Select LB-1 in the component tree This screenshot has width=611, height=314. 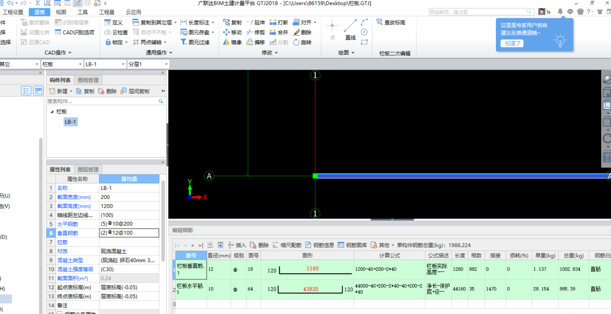(x=70, y=122)
